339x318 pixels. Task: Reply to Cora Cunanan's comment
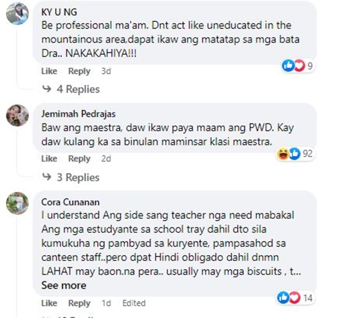[80, 303]
